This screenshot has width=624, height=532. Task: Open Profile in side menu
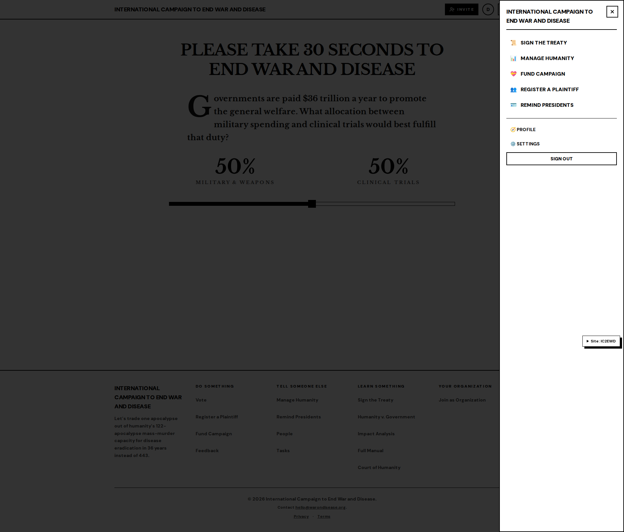point(561,130)
